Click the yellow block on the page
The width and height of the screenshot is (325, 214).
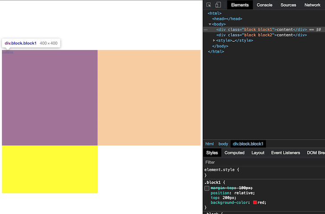pos(50,169)
